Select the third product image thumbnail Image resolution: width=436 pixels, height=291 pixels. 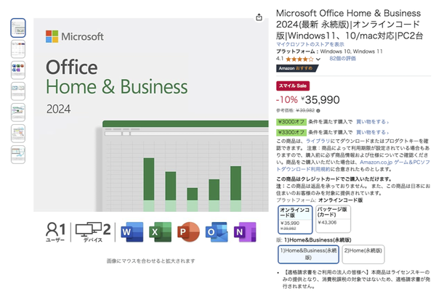(18, 70)
